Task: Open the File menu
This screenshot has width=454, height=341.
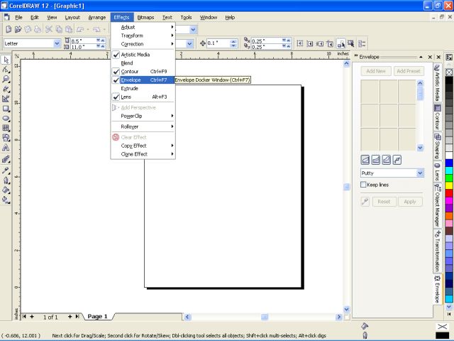Action: 18,17
